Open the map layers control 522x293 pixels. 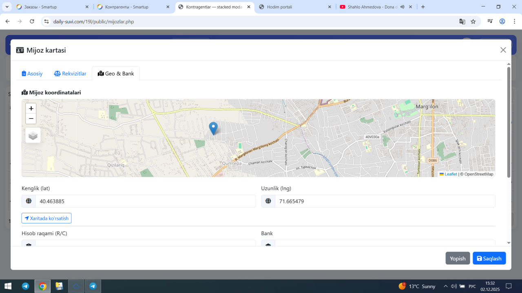tap(33, 136)
